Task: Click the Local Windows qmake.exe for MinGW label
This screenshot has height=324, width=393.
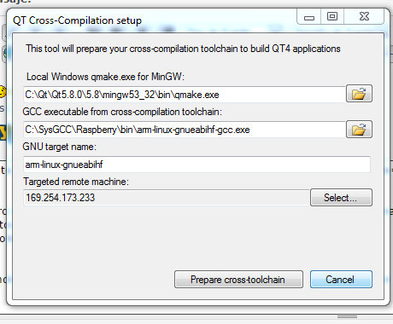Action: click(x=105, y=77)
